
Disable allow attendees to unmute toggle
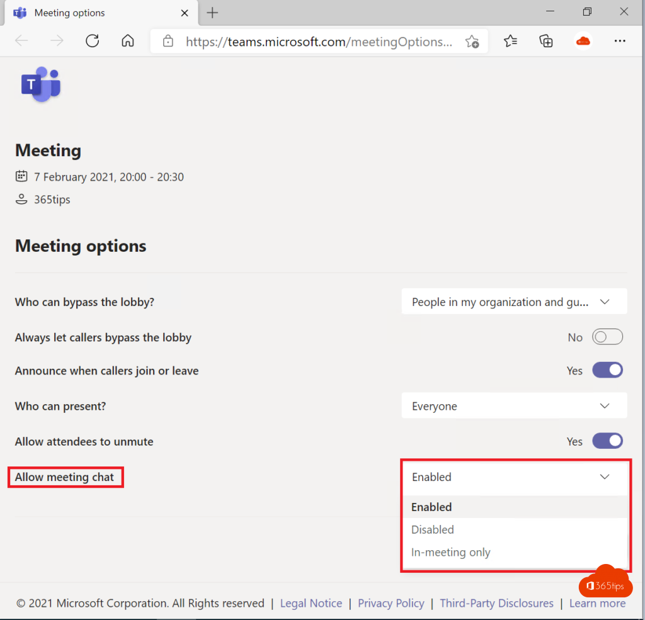click(x=607, y=441)
